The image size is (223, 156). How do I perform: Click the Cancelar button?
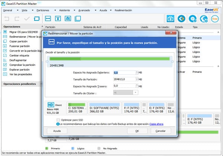tap(161, 131)
